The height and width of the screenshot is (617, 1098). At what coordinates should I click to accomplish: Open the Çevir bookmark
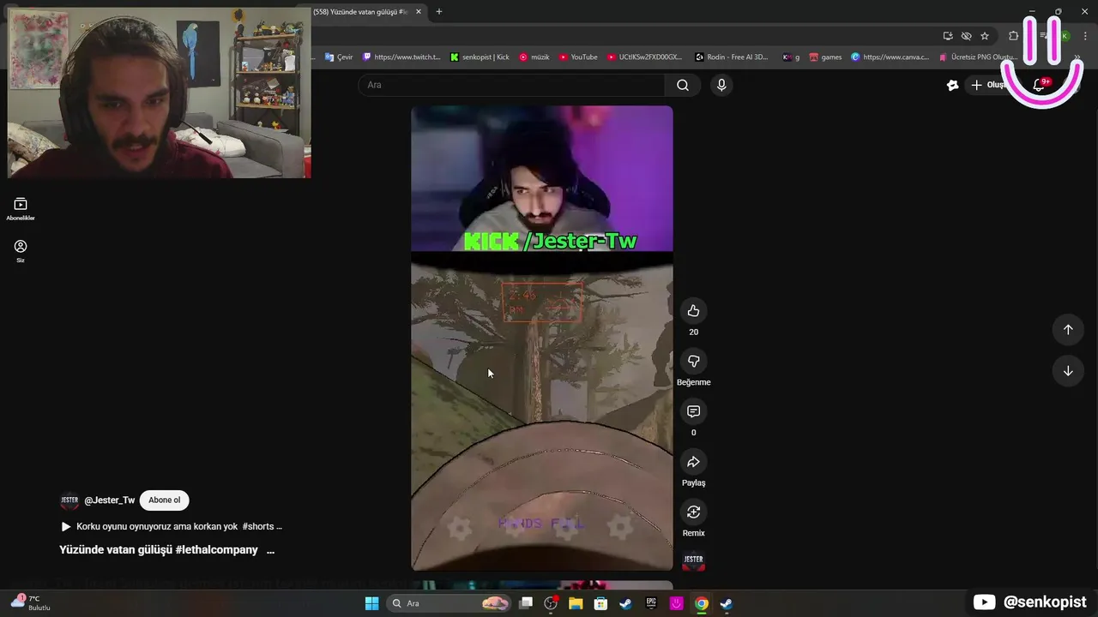(x=339, y=57)
